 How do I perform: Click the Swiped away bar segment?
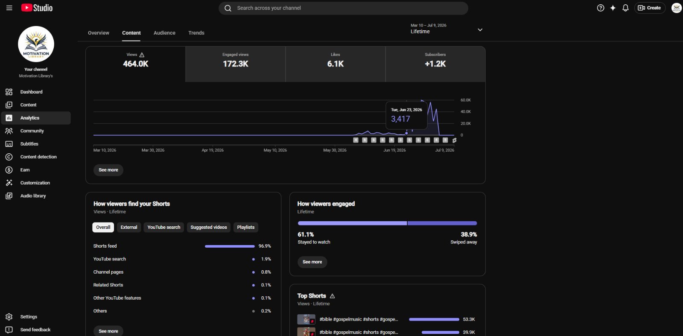[x=442, y=223]
